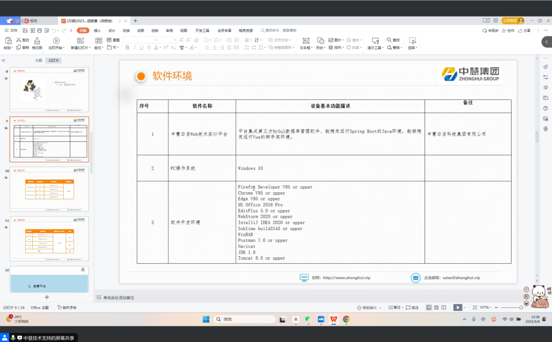
Task: Click the New Slide (新建幻灯片) icon
Action: 80,41
